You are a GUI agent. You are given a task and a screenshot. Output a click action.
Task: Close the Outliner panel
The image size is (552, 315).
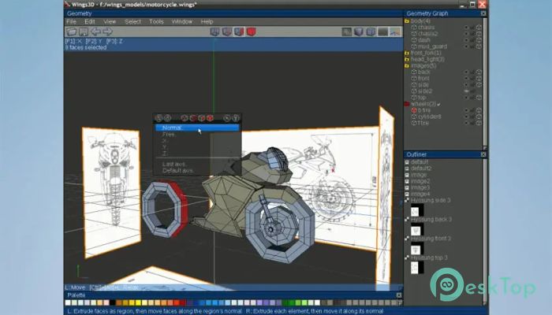coord(483,154)
